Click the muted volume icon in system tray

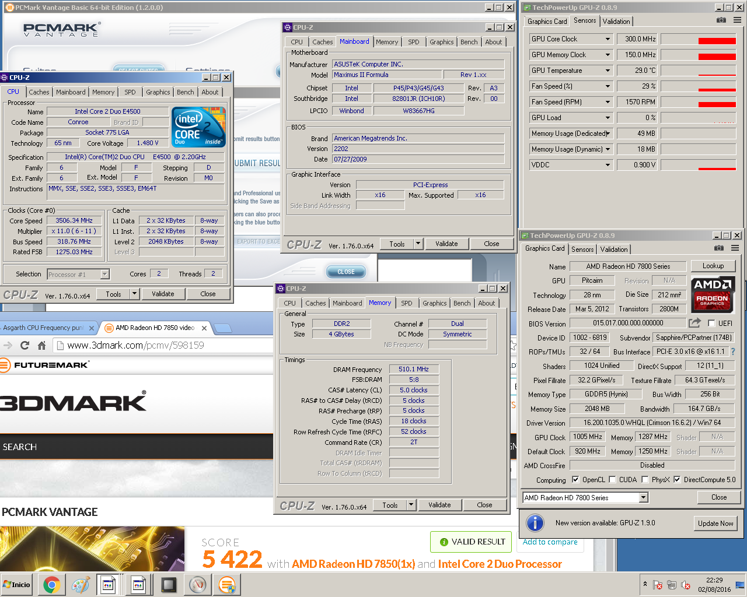coord(686,585)
